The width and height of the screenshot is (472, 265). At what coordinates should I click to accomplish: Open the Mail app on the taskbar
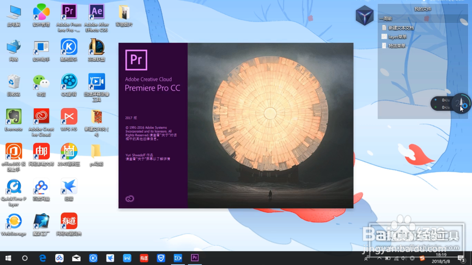[x=76, y=258]
